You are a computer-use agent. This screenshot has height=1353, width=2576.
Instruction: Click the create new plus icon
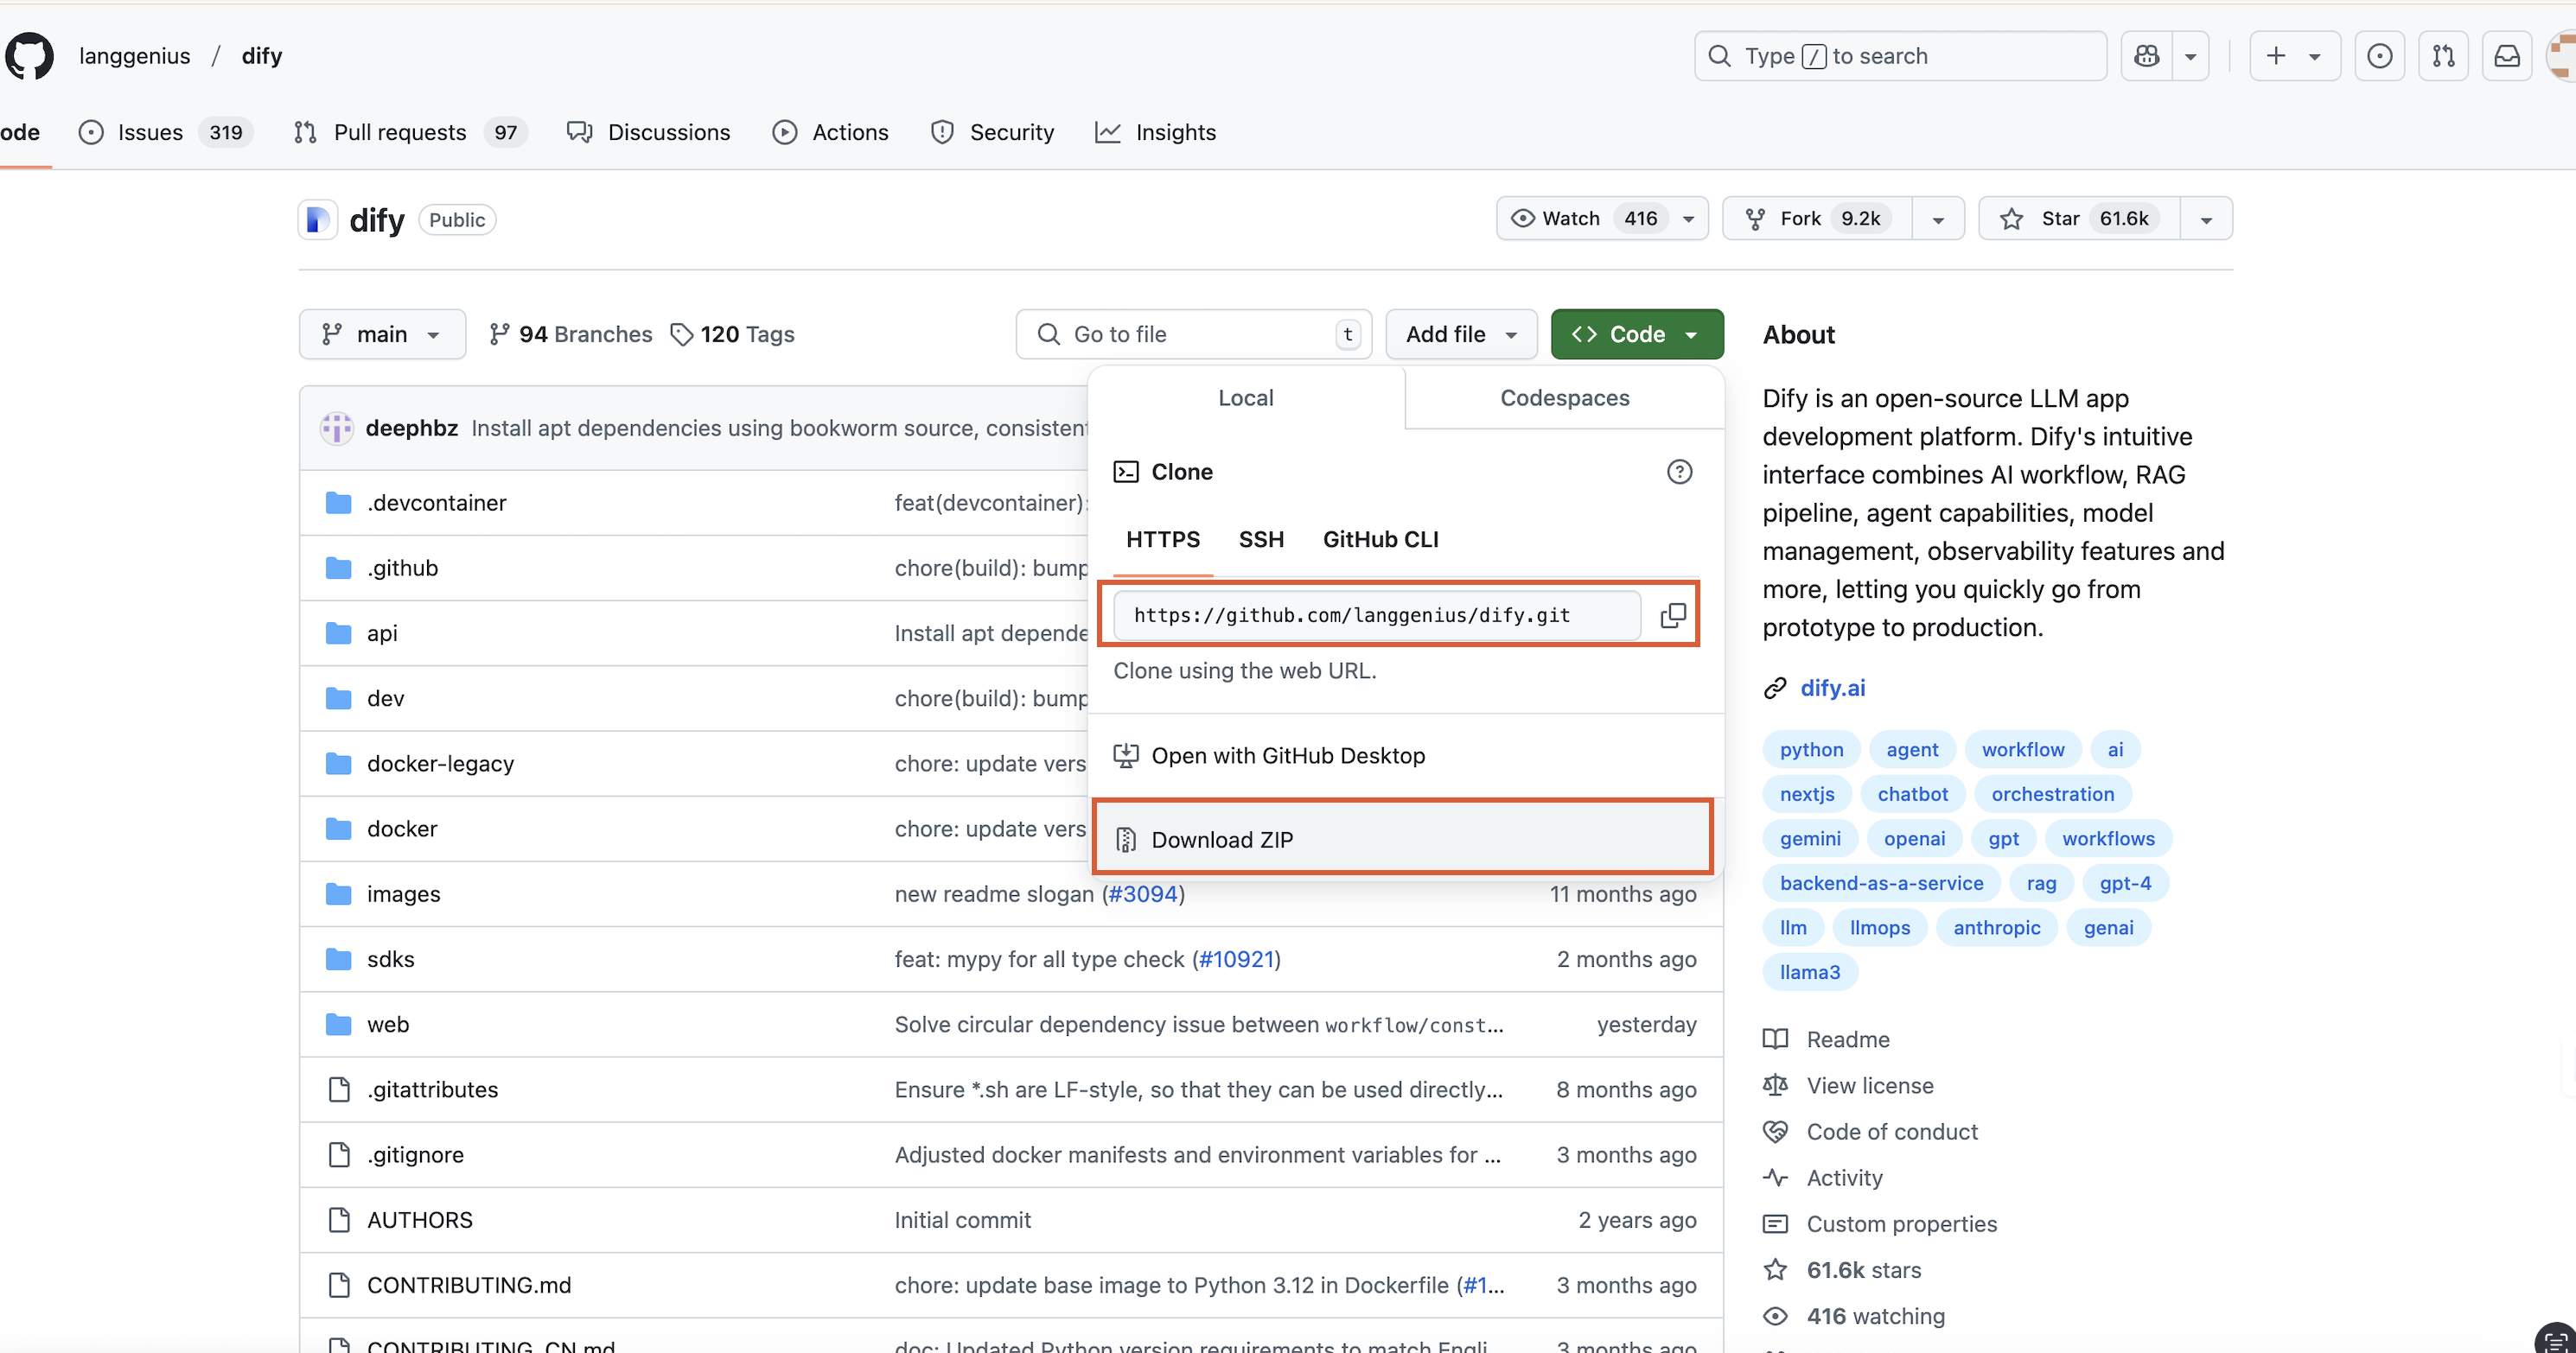click(x=2276, y=56)
